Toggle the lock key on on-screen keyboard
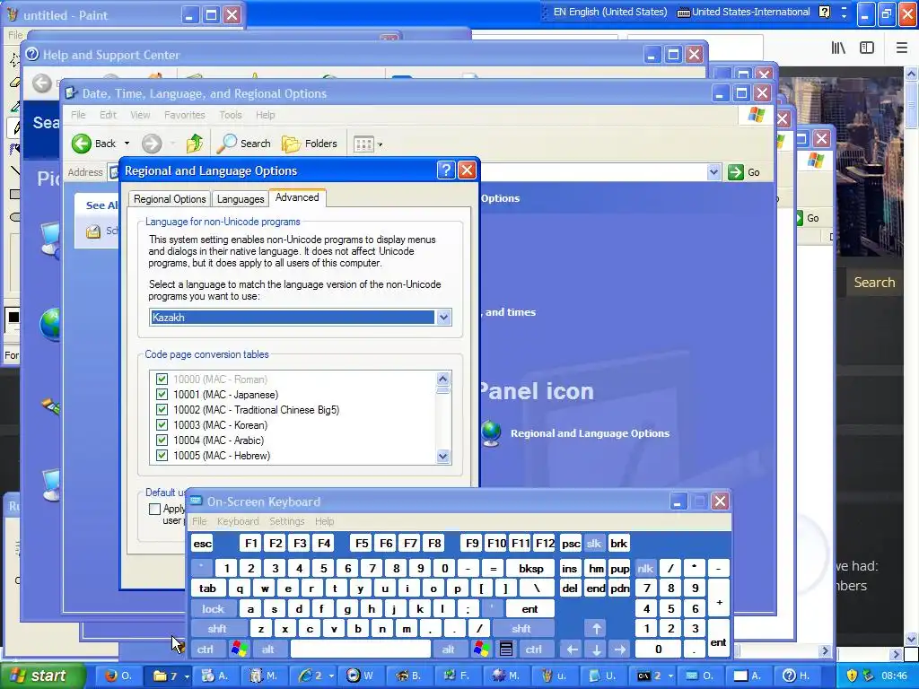Screen dimensions: 919x689 click(214, 609)
